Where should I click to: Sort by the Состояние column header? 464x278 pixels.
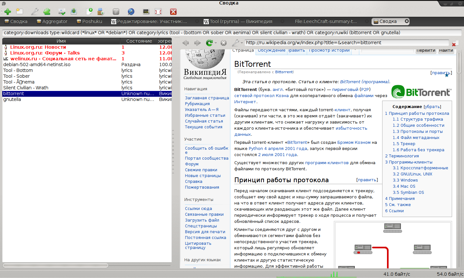(x=139, y=41)
